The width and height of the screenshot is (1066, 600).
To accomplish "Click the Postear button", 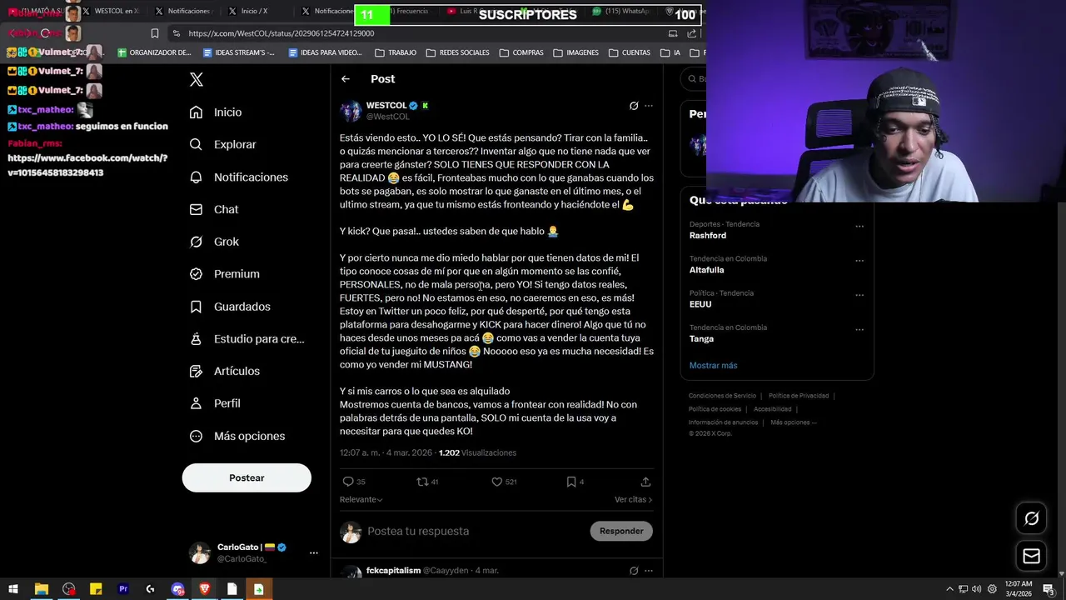I will 247,477.
